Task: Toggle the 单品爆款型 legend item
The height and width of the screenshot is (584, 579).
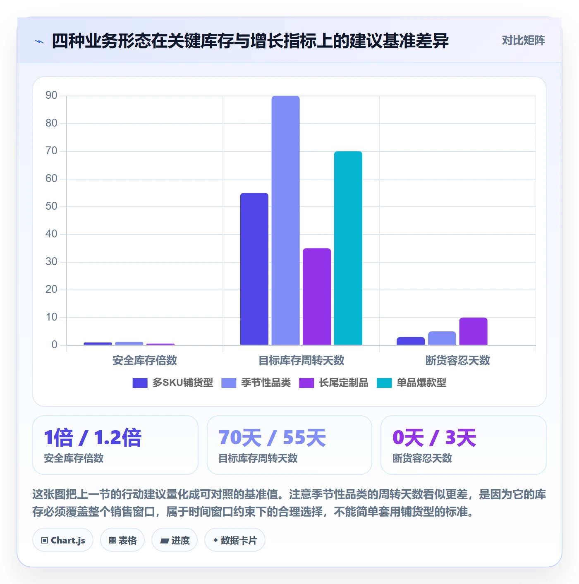Action: (412, 383)
